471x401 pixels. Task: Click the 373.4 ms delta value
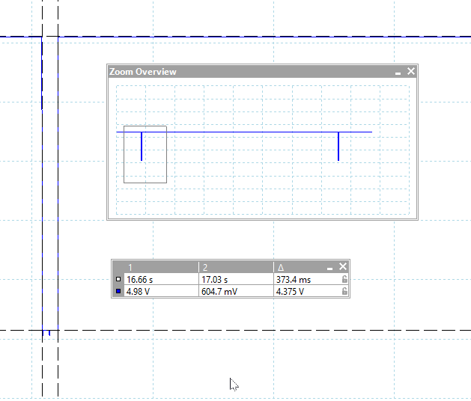click(x=293, y=280)
